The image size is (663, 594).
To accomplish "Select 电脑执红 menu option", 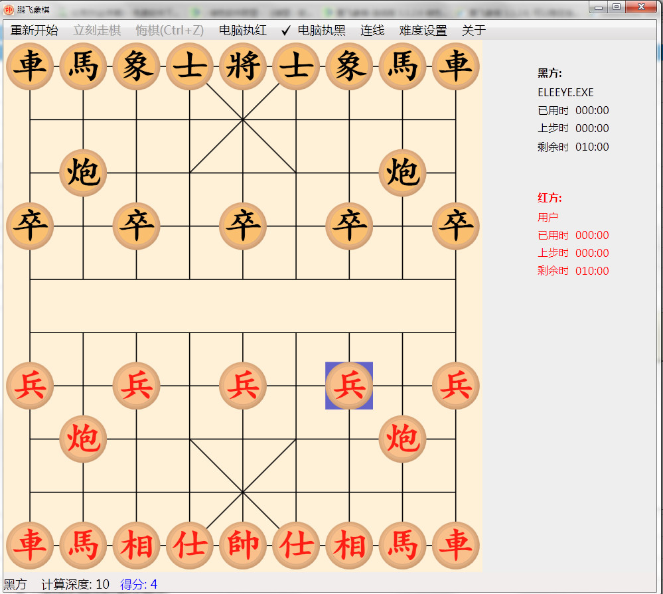I will [x=243, y=31].
